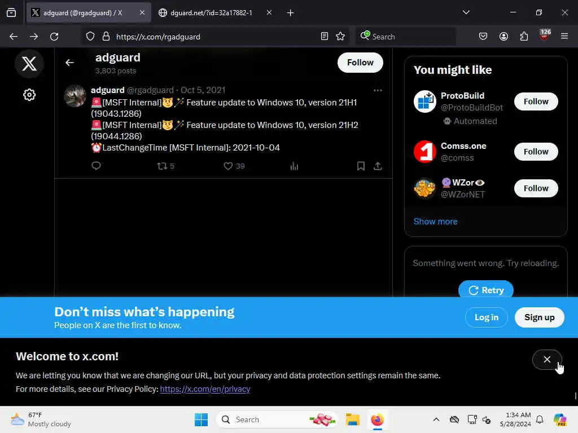
Task: Open adguard's profile avatar on the post
Action: coord(75,96)
